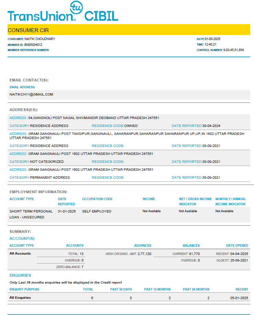Click the ADVANCES column header
This screenshot has height=315, width=254.
point(143,246)
